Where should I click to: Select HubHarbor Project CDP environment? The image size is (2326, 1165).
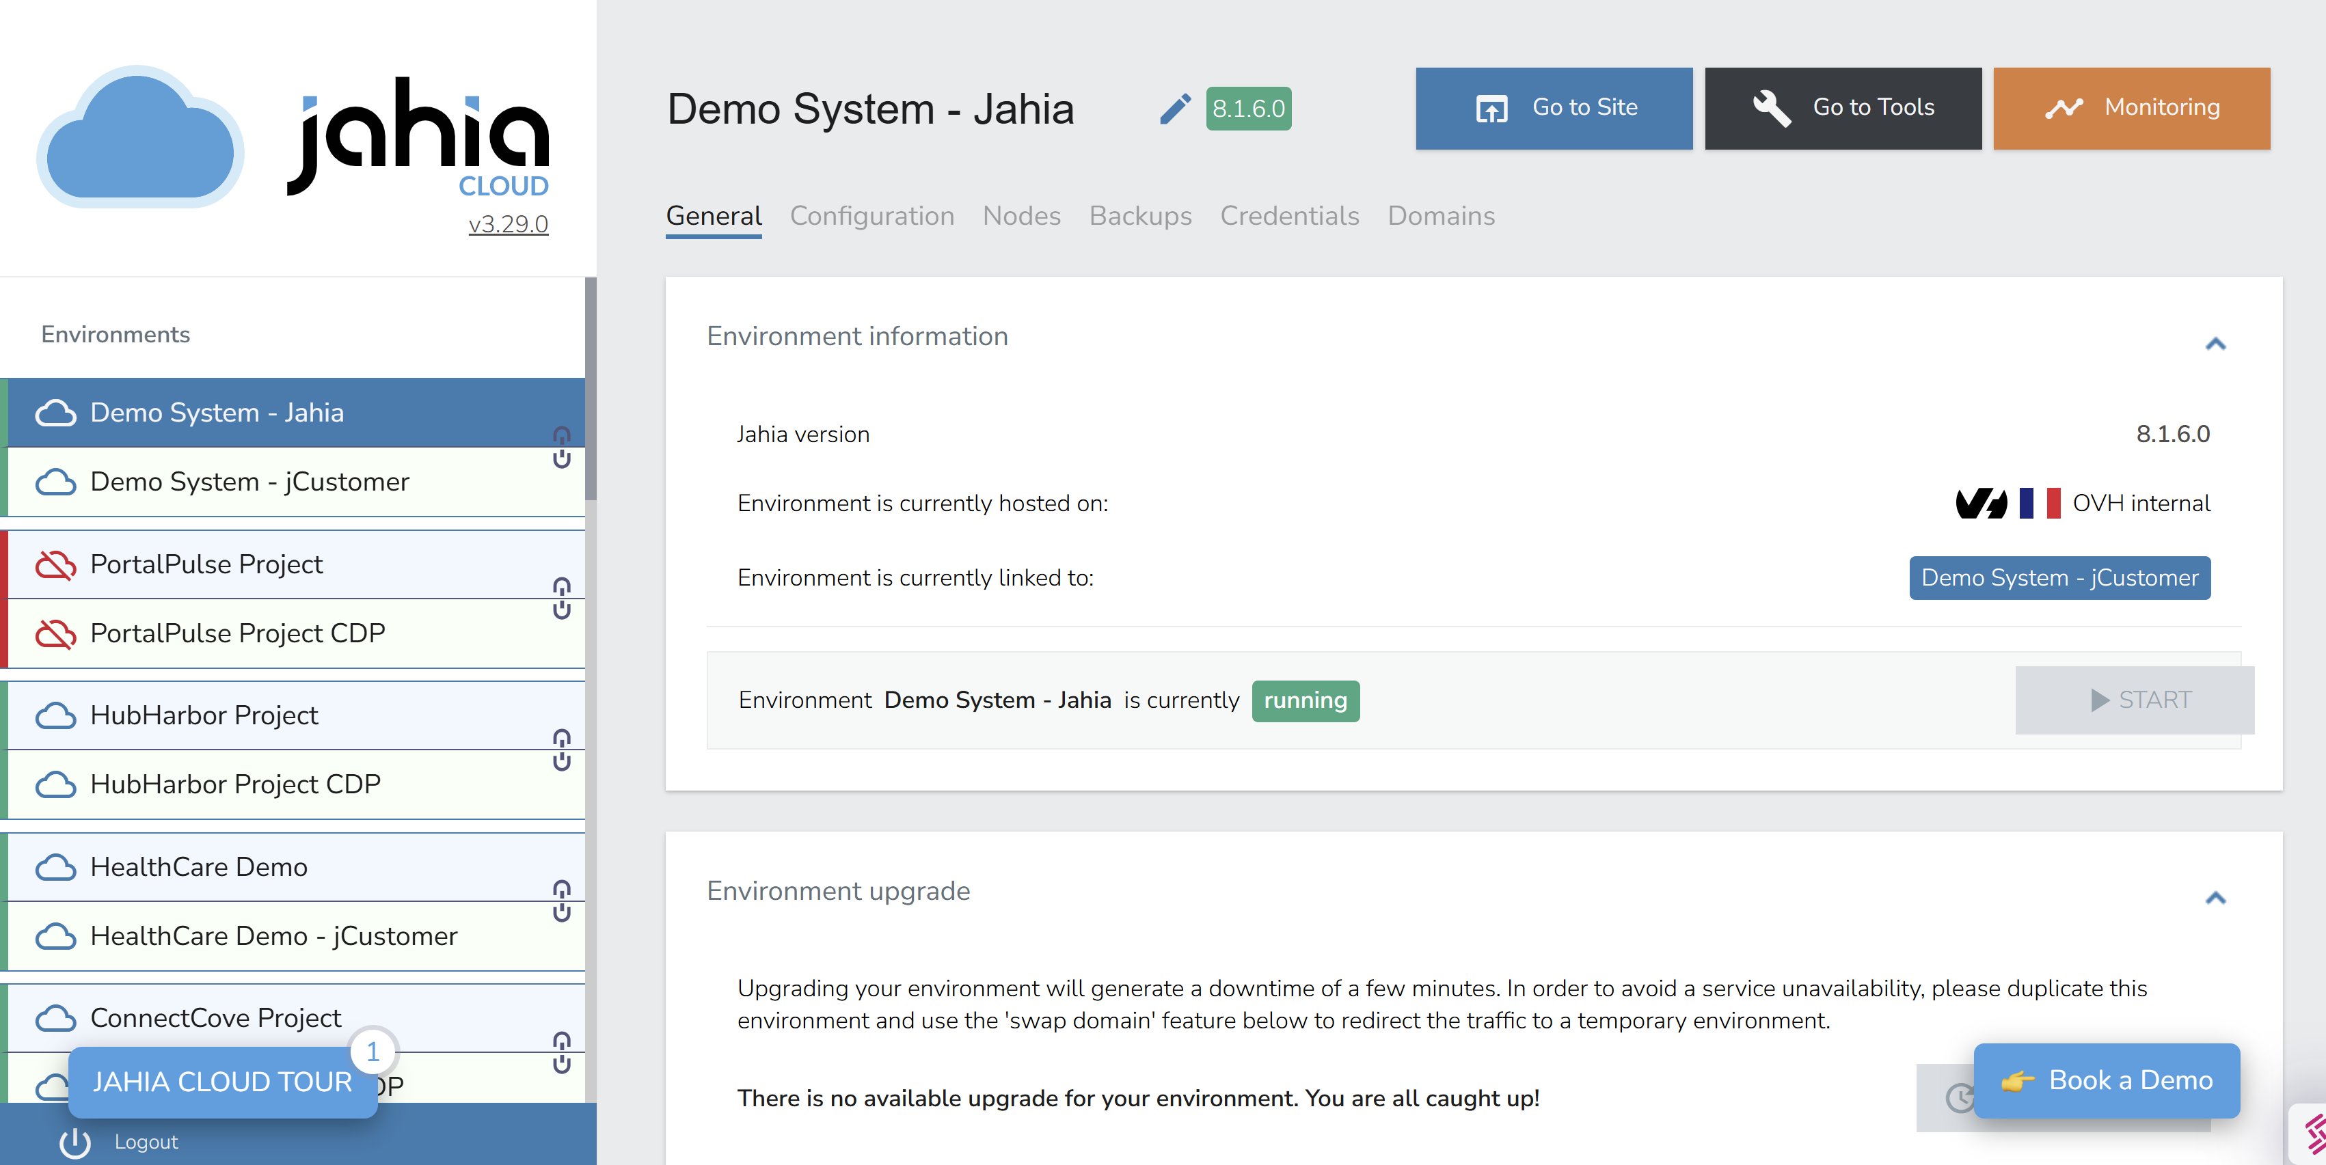(292, 784)
